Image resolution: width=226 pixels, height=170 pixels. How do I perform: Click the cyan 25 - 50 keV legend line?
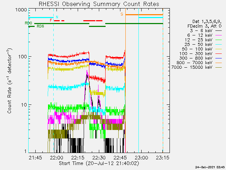point(219,44)
